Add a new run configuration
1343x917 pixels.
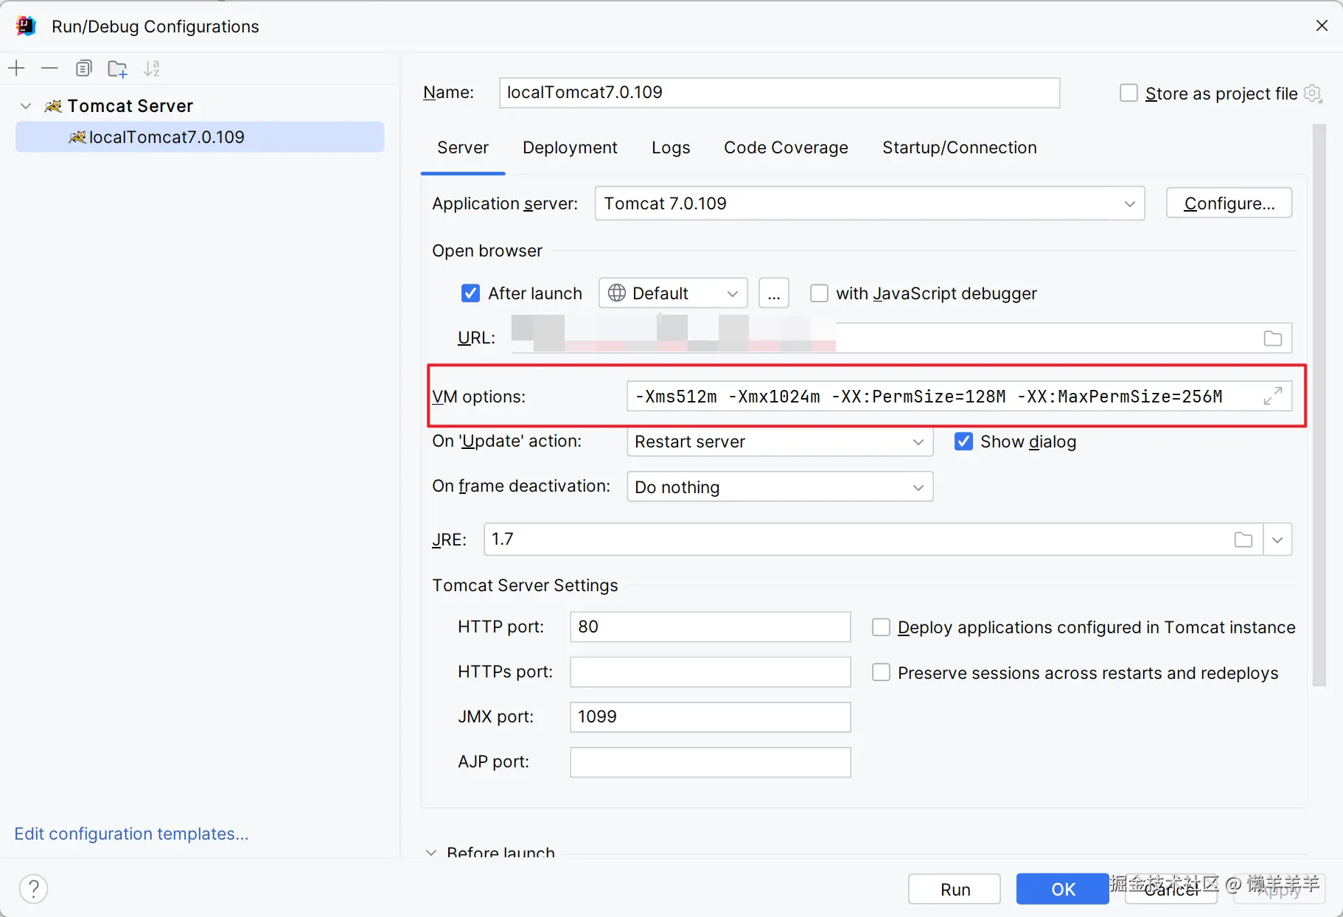click(16, 69)
